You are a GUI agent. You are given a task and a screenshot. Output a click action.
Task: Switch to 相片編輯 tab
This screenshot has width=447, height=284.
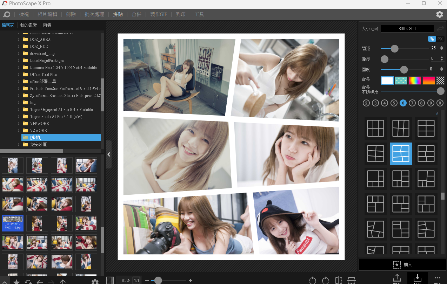point(47,14)
